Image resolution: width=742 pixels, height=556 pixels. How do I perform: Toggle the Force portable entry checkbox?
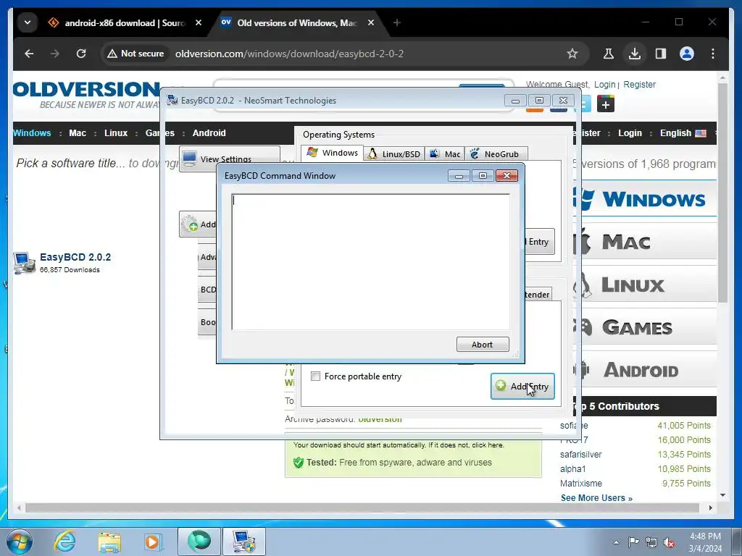tap(315, 376)
